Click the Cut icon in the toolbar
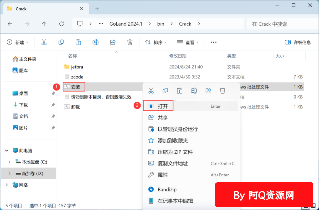Viewport: 319px width, 210px height. (44, 42)
